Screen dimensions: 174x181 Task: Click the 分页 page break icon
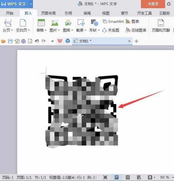click(8, 23)
